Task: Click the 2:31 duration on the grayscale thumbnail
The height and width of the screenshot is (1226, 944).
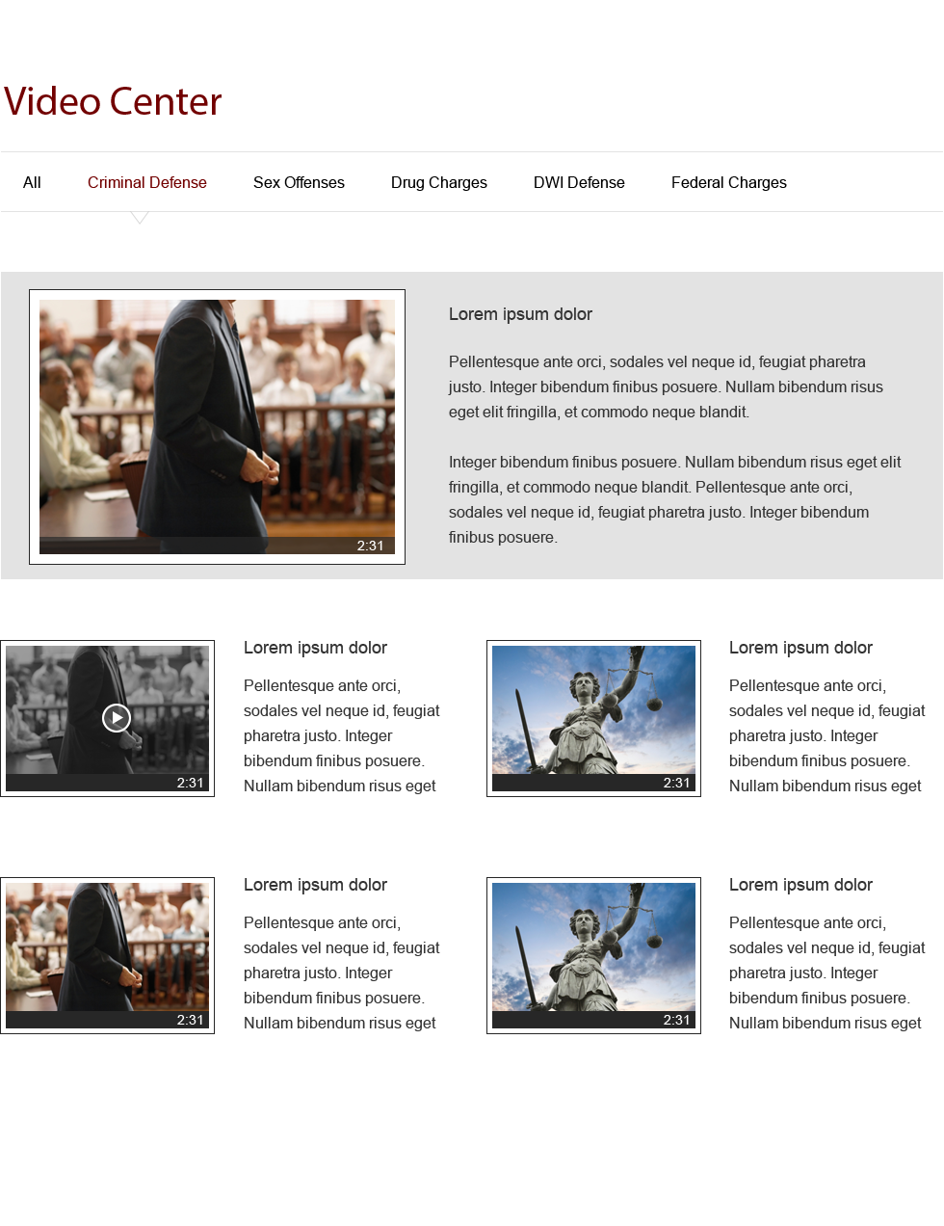Action: pos(190,783)
